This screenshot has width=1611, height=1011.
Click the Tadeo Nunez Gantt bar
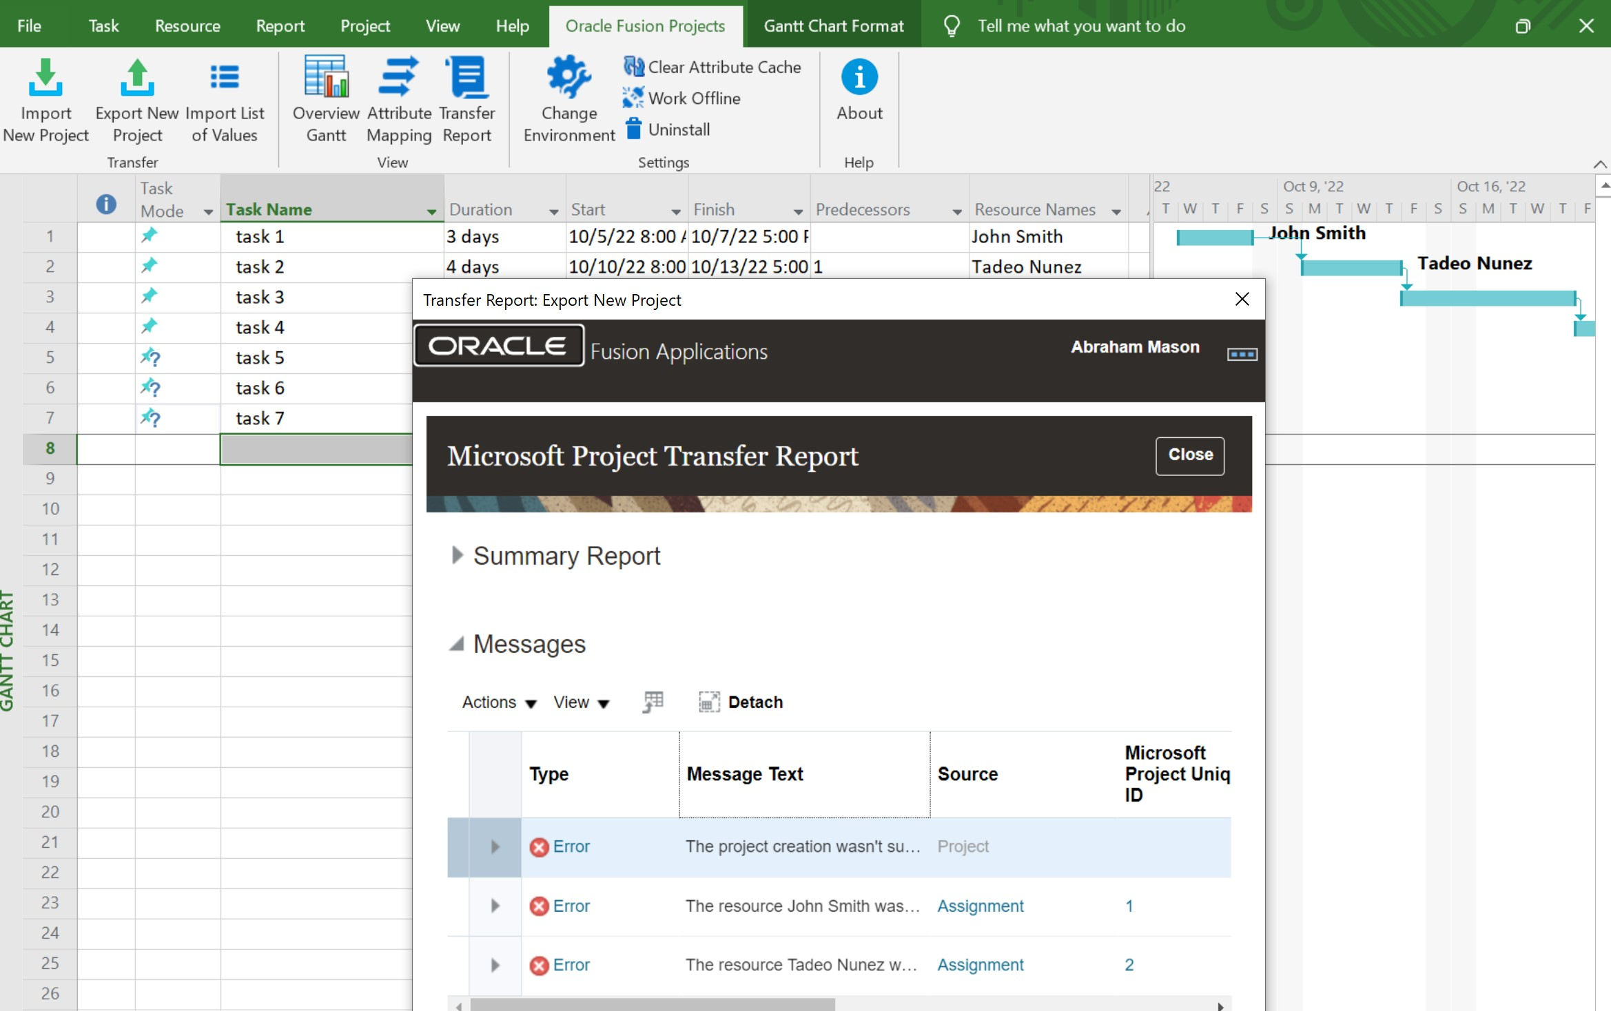(1351, 268)
